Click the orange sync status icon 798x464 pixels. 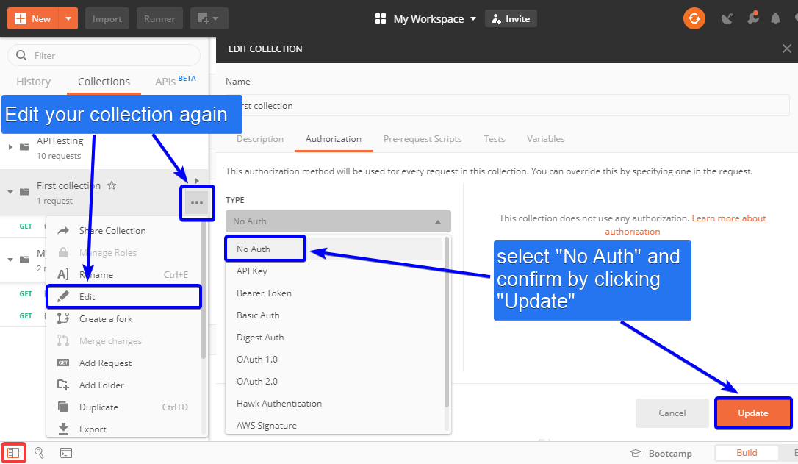(x=694, y=18)
